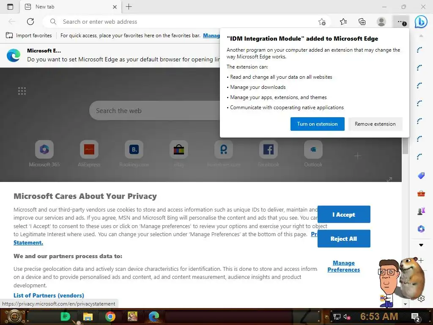
Task: Click the page scroll-down arrow
Action: tap(405, 304)
